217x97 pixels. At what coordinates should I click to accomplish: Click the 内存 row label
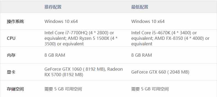pyautogui.click(x=11, y=55)
